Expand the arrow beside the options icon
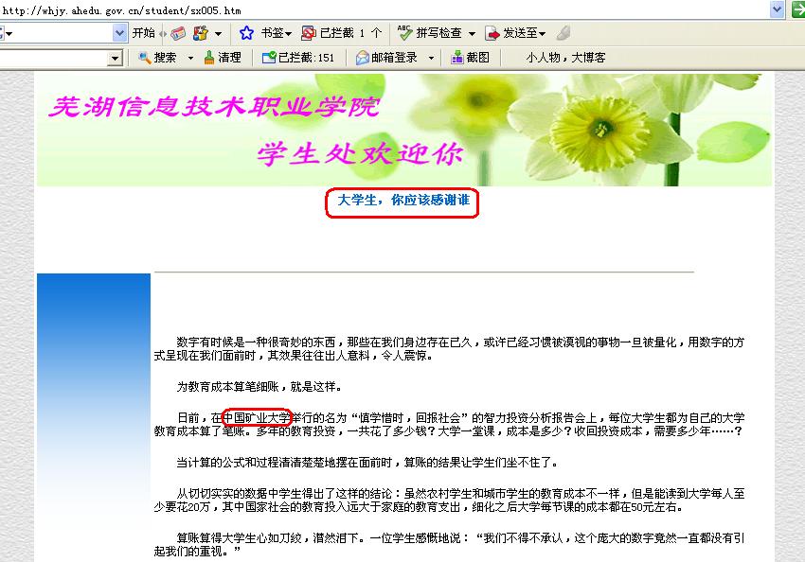 click(x=218, y=34)
